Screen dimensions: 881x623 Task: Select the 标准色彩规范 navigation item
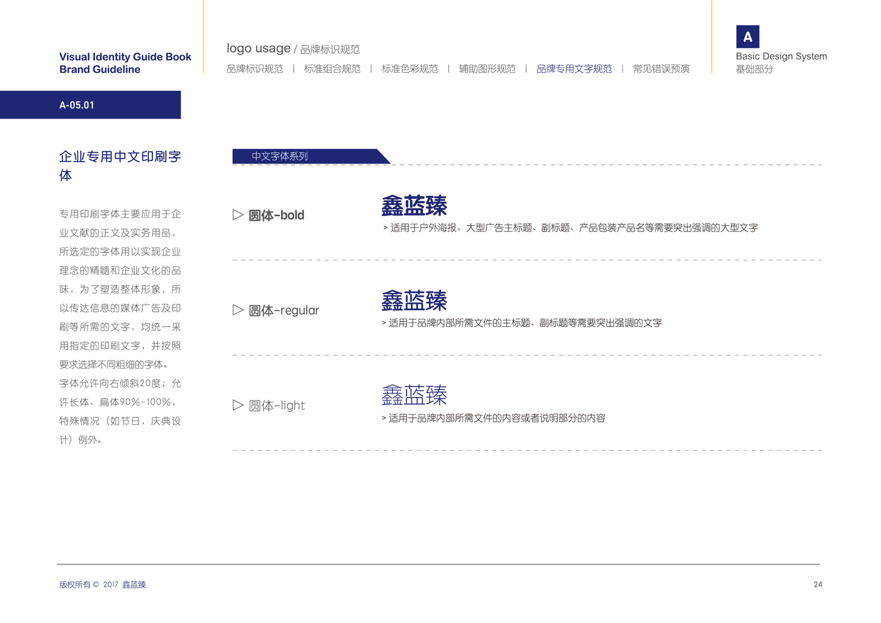(x=410, y=69)
